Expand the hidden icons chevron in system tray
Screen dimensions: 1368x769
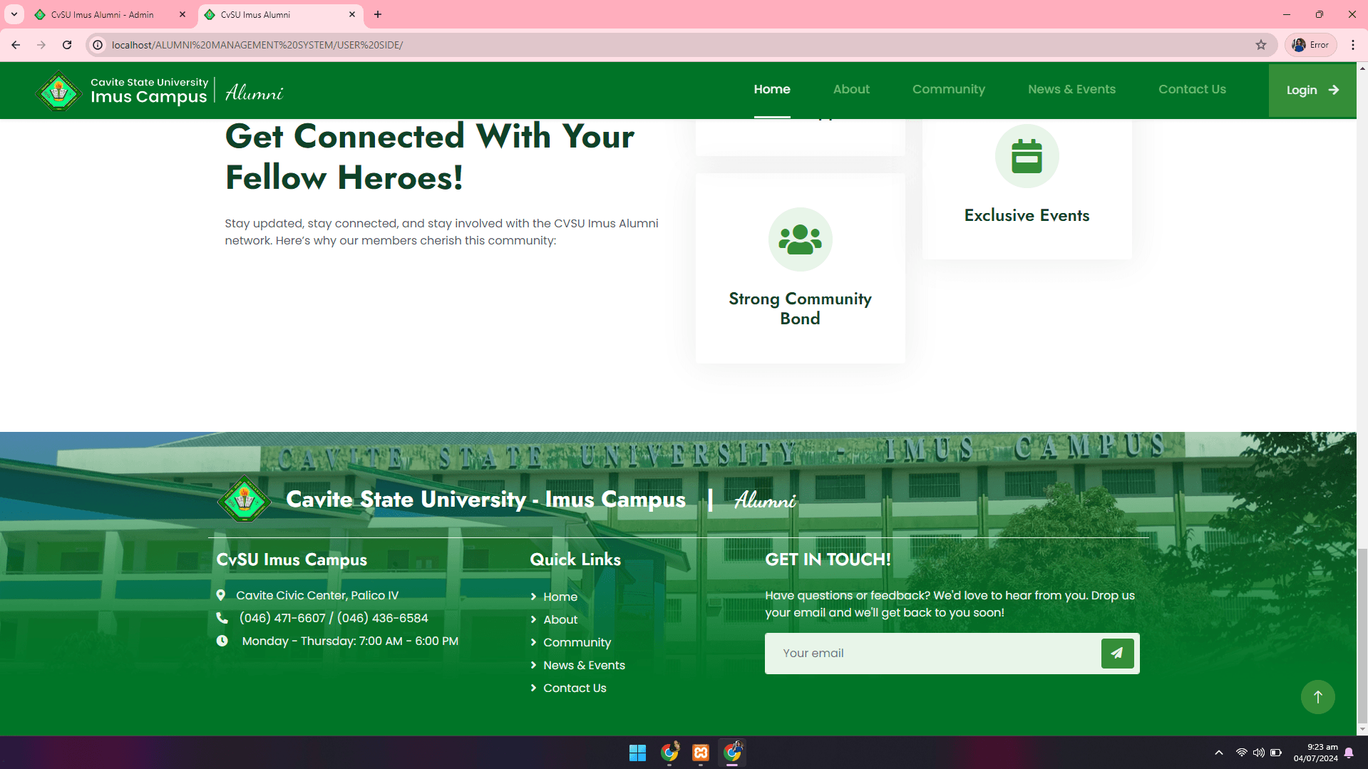click(x=1218, y=752)
